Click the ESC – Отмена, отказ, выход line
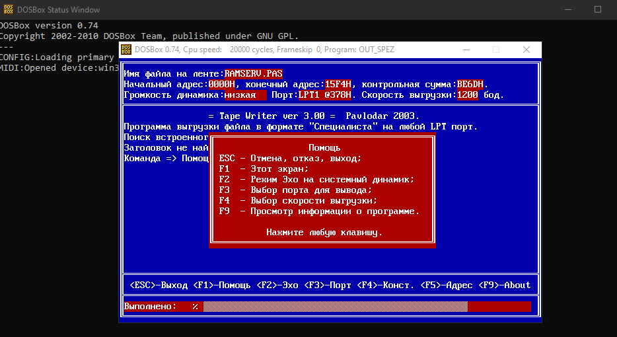The width and height of the screenshot is (617, 337). (x=290, y=159)
